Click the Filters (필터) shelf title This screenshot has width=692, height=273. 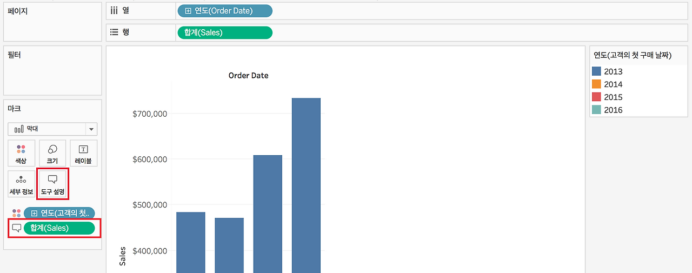15,55
